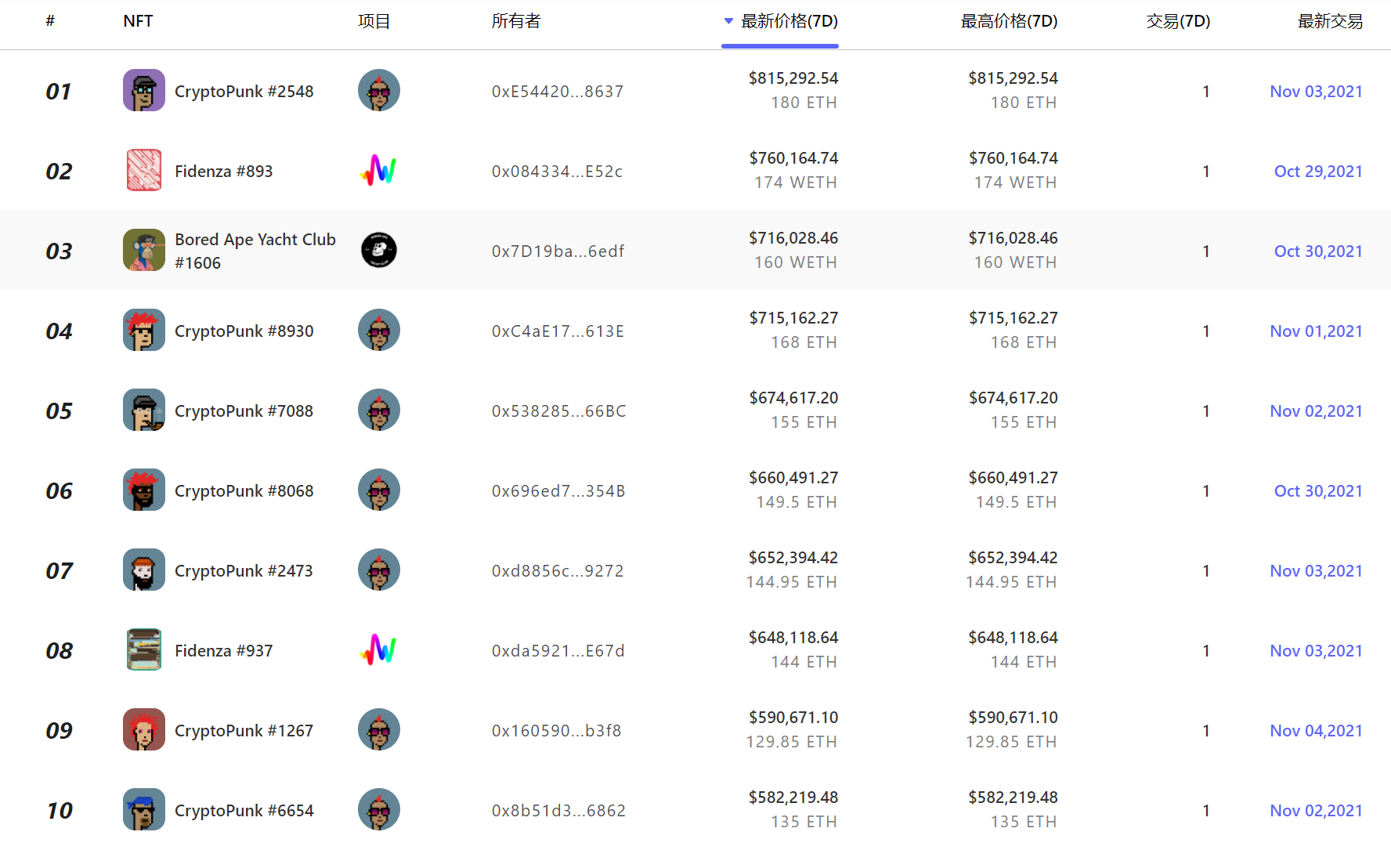Open CryptoPunk #6654 name link
The height and width of the screenshot is (850, 1391).
pyautogui.click(x=244, y=811)
